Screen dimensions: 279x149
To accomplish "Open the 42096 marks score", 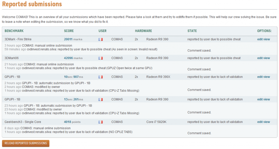I will click(x=73, y=58).
